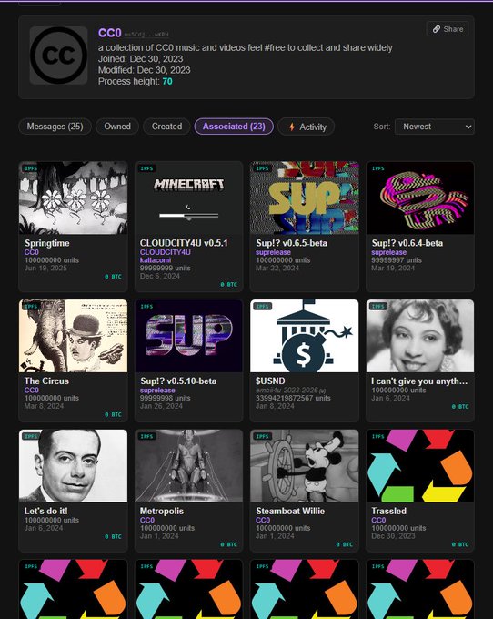The image size is (493, 619).
Task: Click the IPFS badge on Springtime card
Action: (x=30, y=168)
